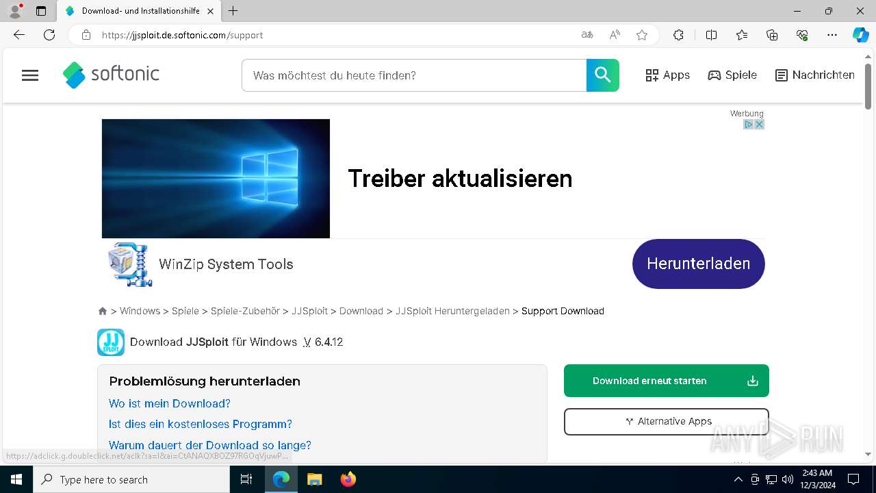The width and height of the screenshot is (876, 493).
Task: Refresh the current page
Action: coord(49,35)
